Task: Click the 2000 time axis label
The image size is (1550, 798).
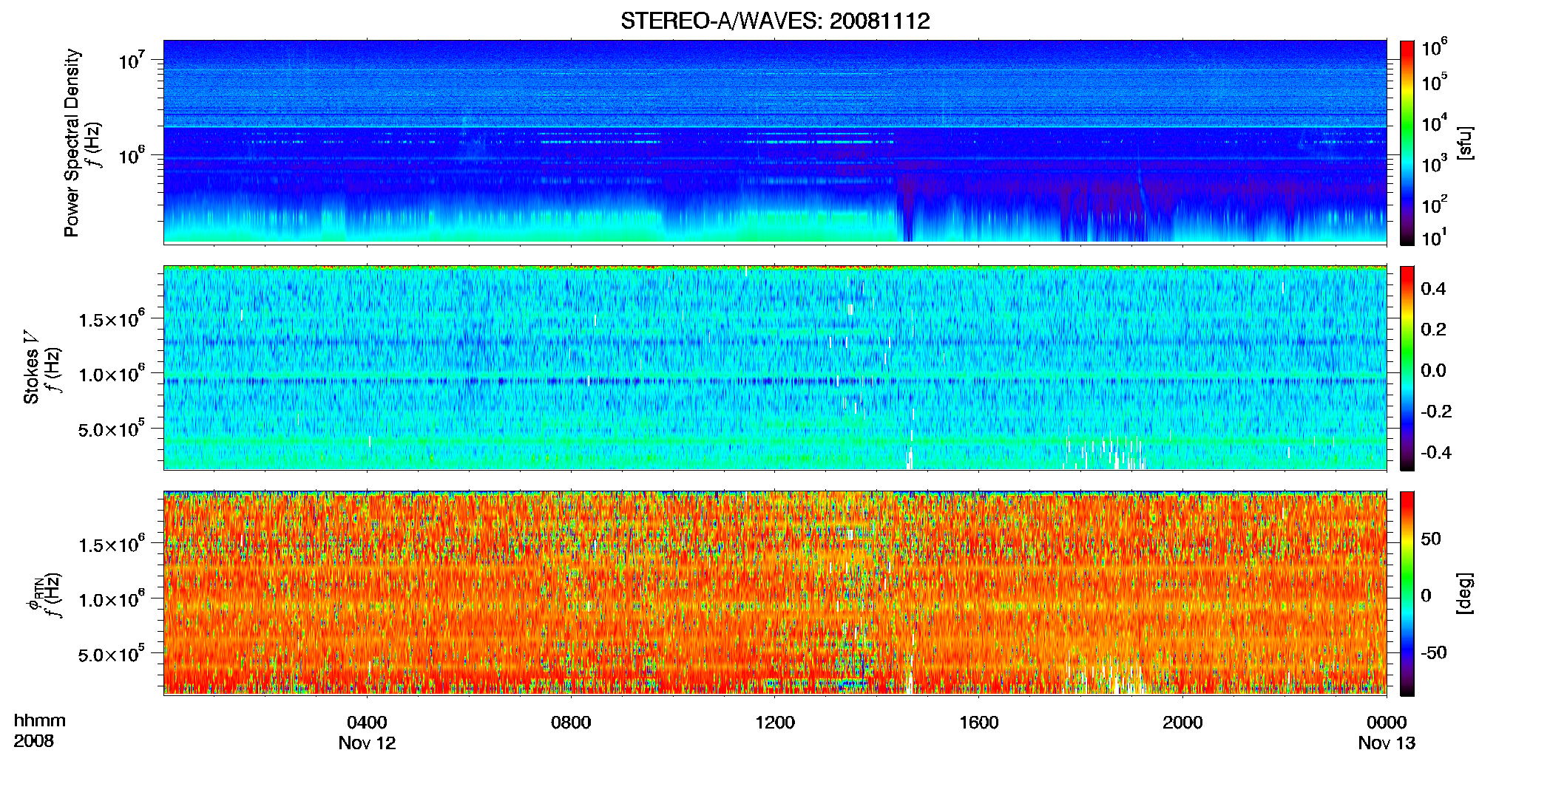Action: point(1182,723)
